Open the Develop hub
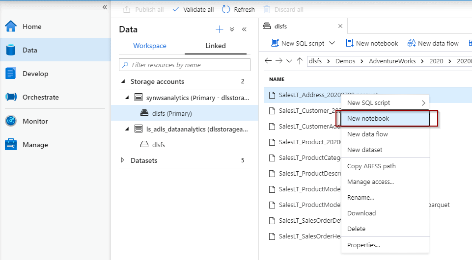The height and width of the screenshot is (260, 472). [56, 74]
